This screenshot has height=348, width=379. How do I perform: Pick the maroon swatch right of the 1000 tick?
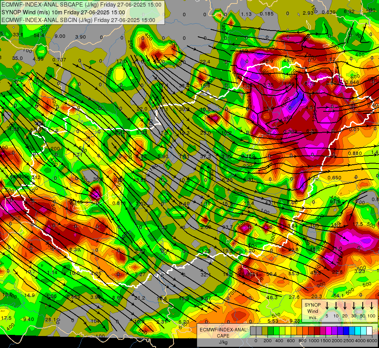(317, 331)
